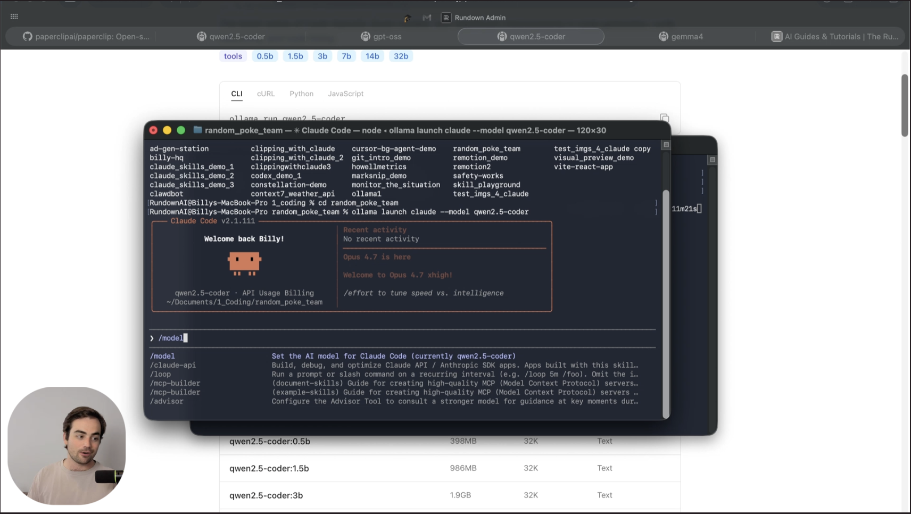Open the qwen2.5-coder:1.5b model link
This screenshot has width=911, height=514.
click(x=269, y=468)
